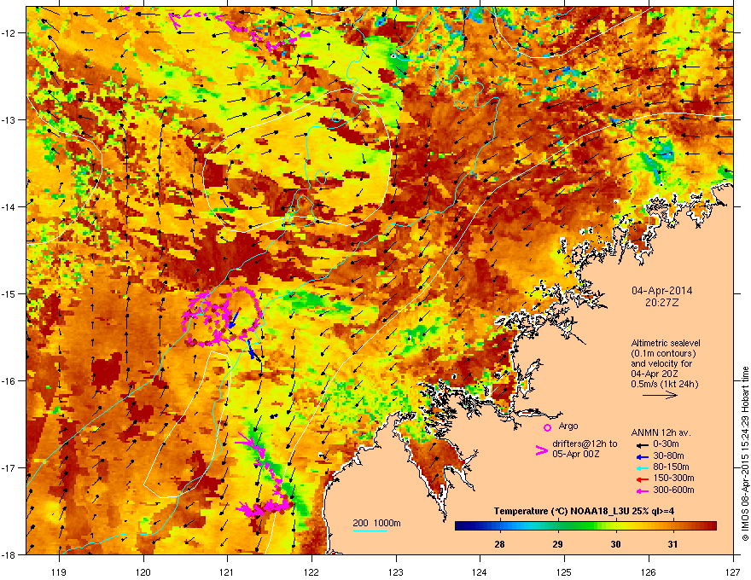The width and height of the screenshot is (751, 580).
Task: Click the 0.5m/s velocity scale arrow
Action: (x=660, y=395)
